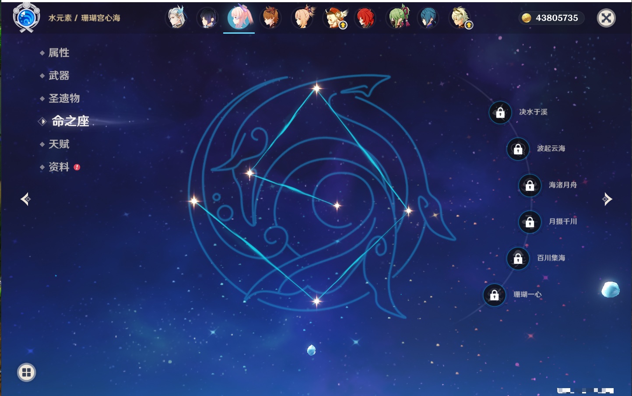
Task: Open the locked constellation 珊瑚一心
Action: coord(495,295)
